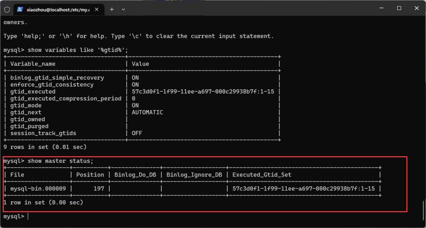The image size is (426, 228).
Task: Click the gtid_executed value in the variables table
Action: [x=203, y=92]
